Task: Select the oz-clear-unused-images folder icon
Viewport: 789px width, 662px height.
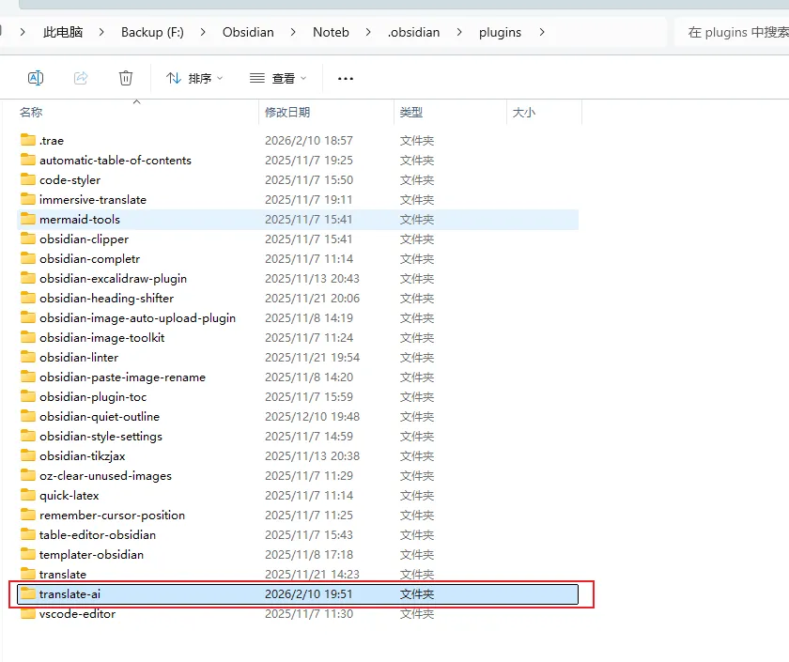Action: 28,475
